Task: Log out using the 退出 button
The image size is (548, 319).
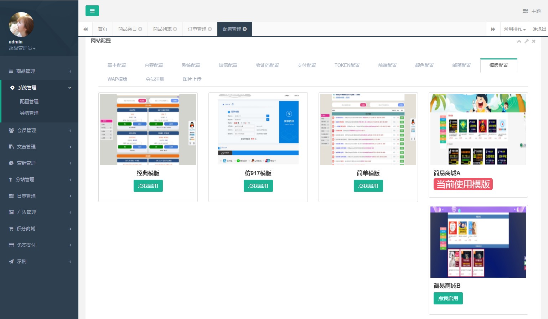Action: (539, 29)
